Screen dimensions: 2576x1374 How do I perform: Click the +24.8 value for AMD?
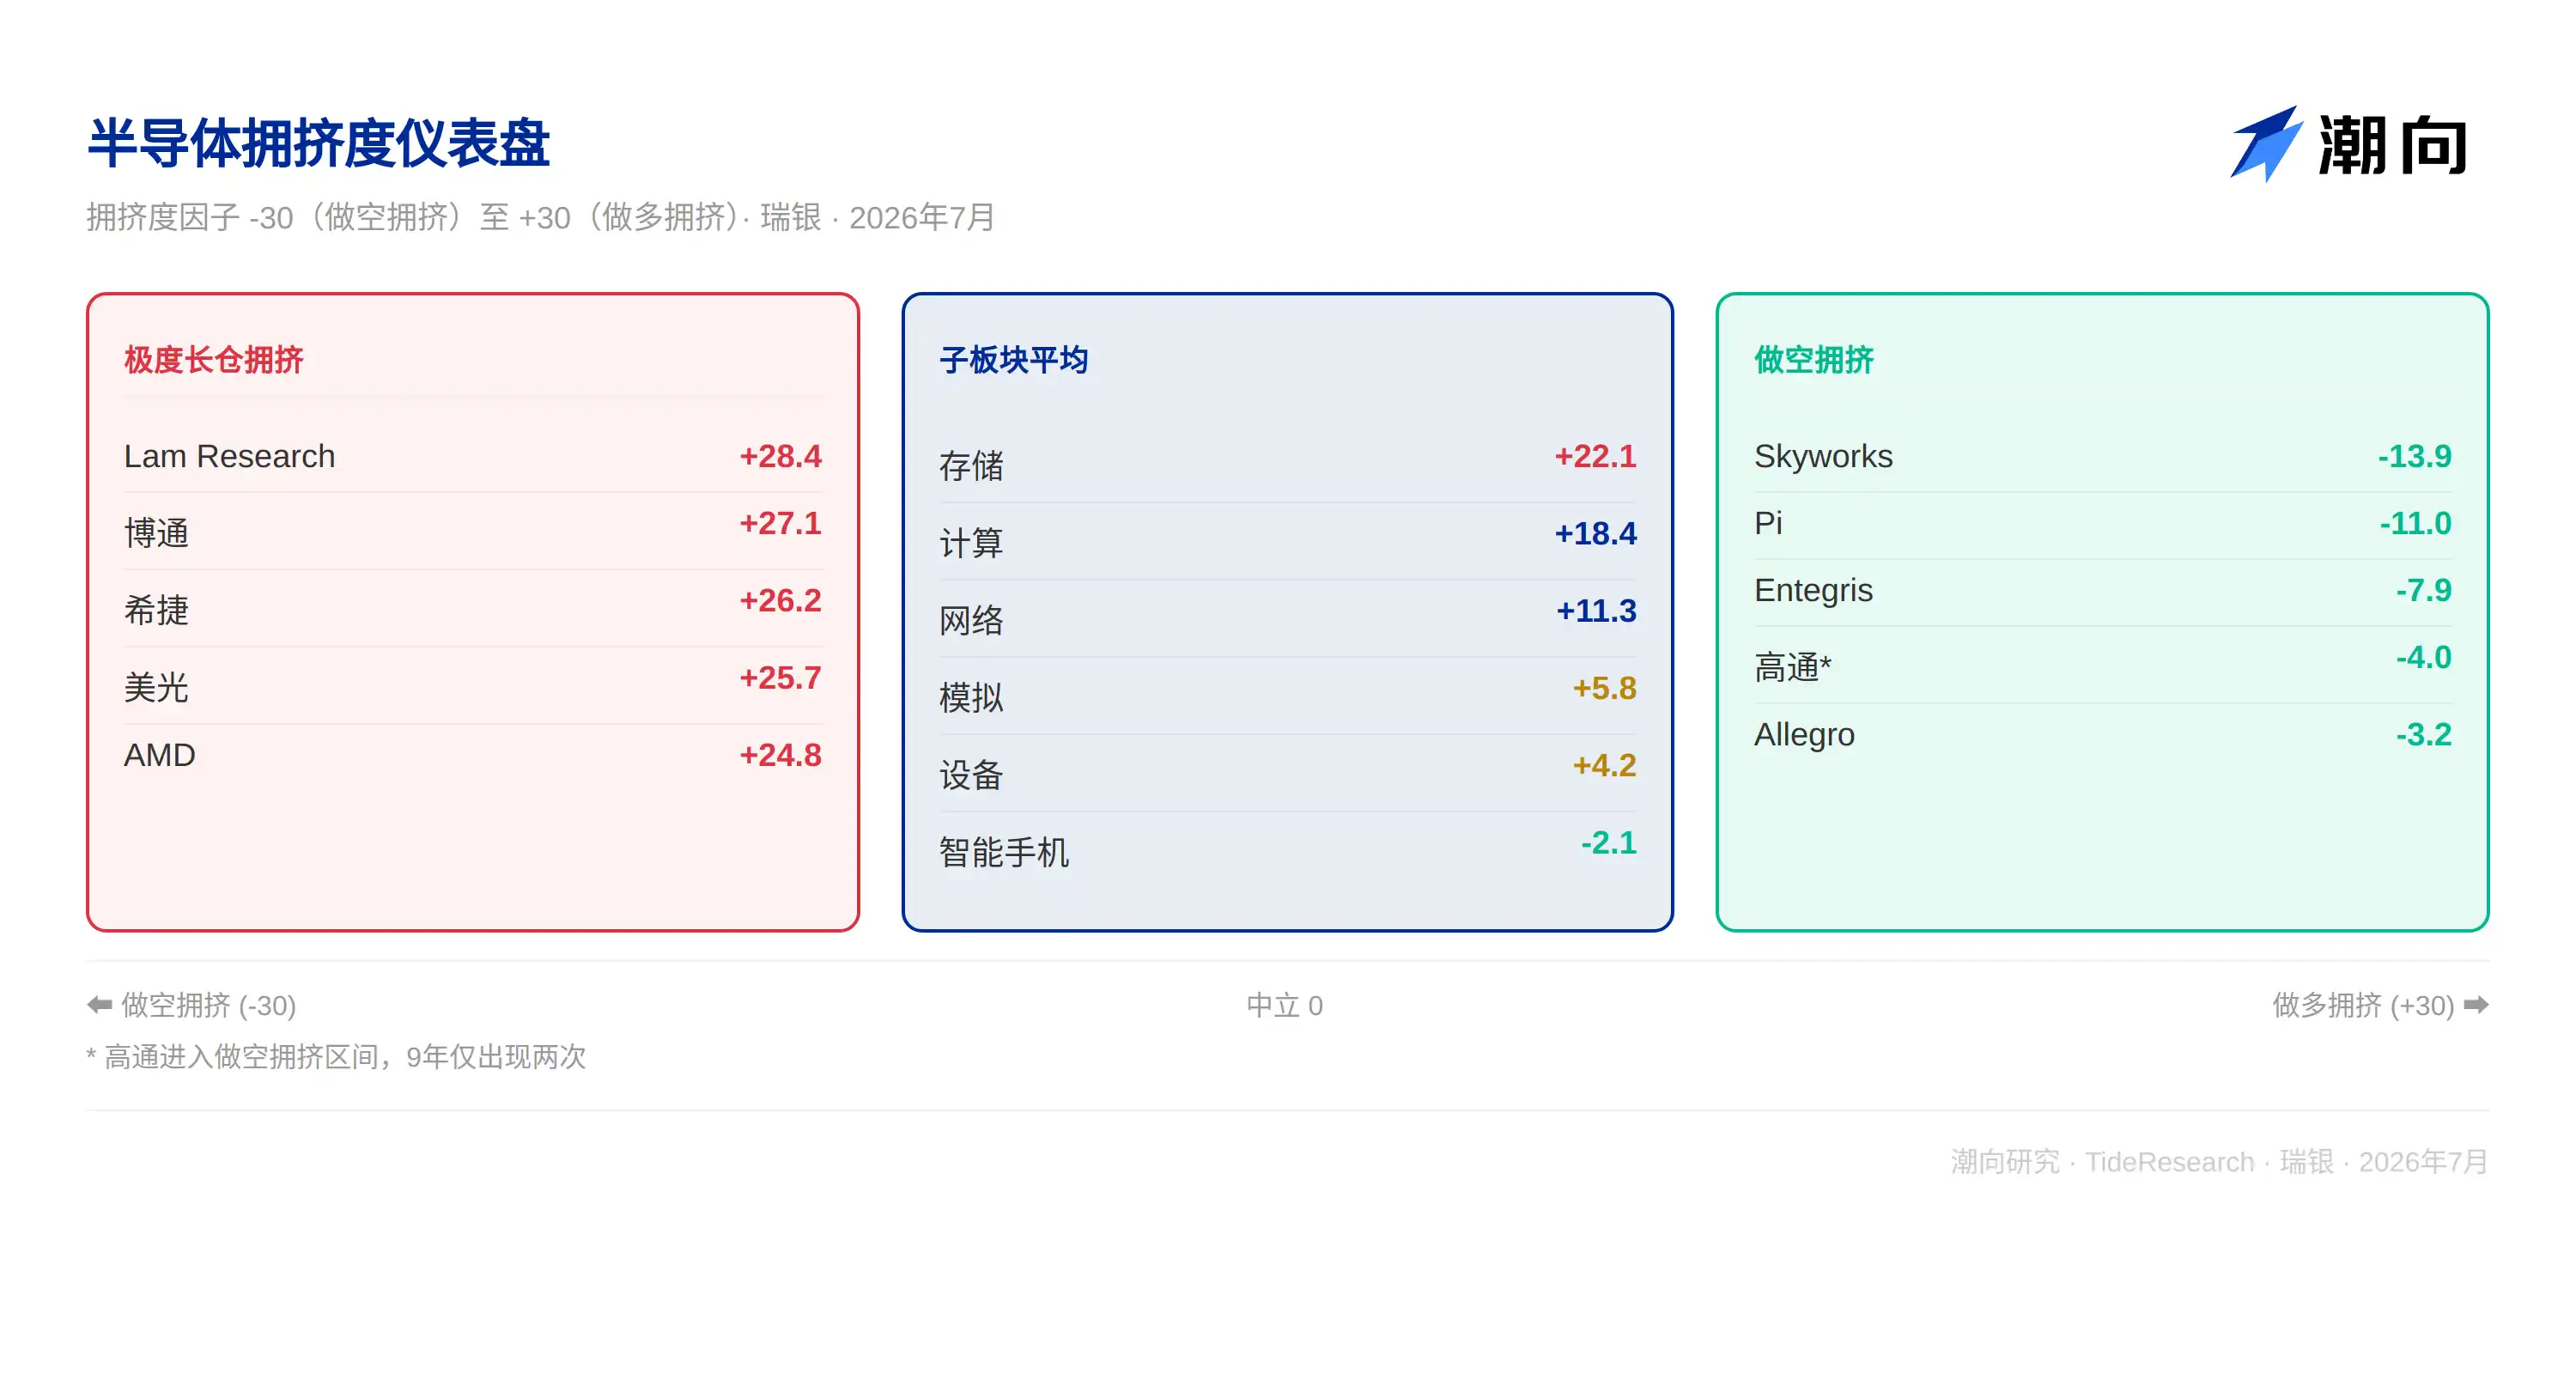[780, 755]
